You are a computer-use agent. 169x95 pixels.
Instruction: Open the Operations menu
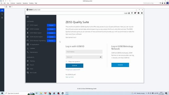(25, 3)
